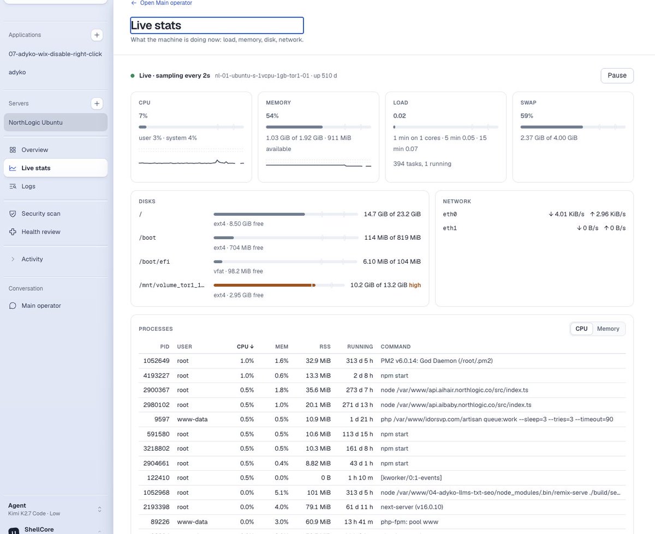Open the Security scan page
Screen dimensions: 655x534
point(55,214)
